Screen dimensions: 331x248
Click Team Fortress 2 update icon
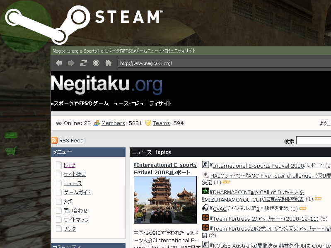(205, 217)
